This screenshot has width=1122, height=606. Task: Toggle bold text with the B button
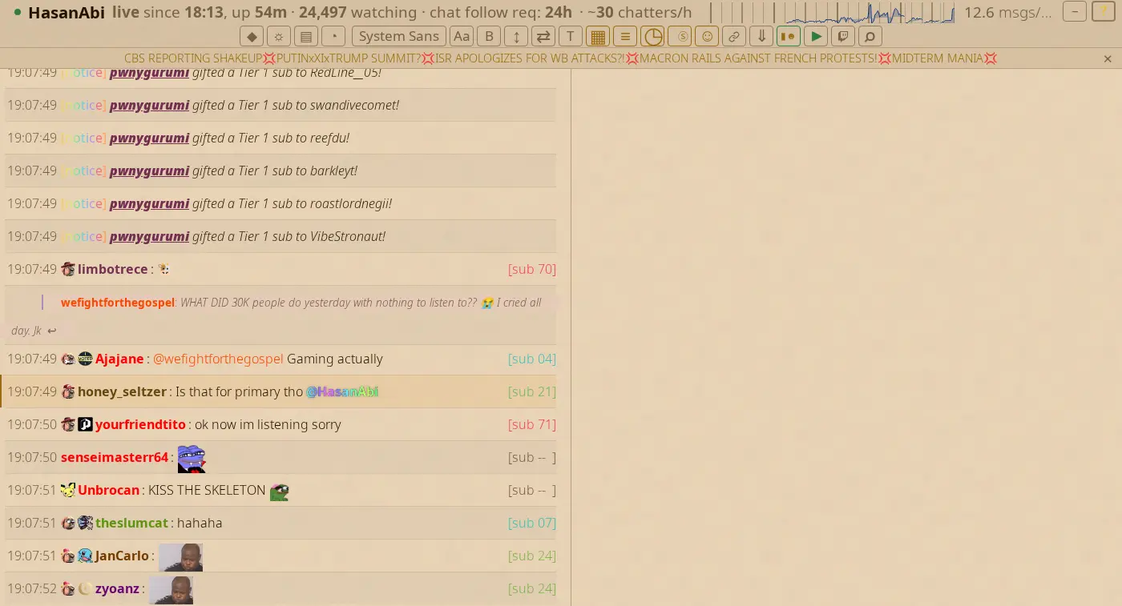click(489, 36)
